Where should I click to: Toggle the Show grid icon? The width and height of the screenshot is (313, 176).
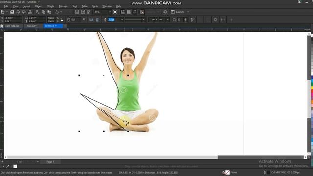(x=129, y=12)
